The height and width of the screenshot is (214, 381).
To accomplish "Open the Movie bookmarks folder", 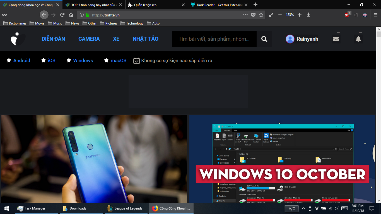I will tap(37, 23).
